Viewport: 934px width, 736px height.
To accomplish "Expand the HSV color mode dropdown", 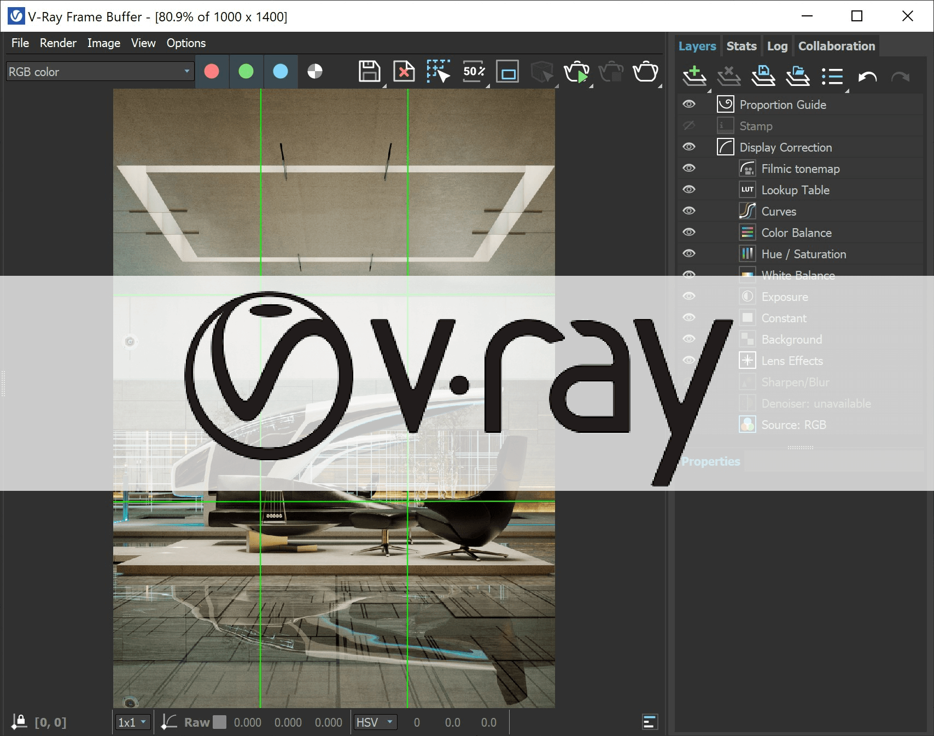I will coord(375,722).
